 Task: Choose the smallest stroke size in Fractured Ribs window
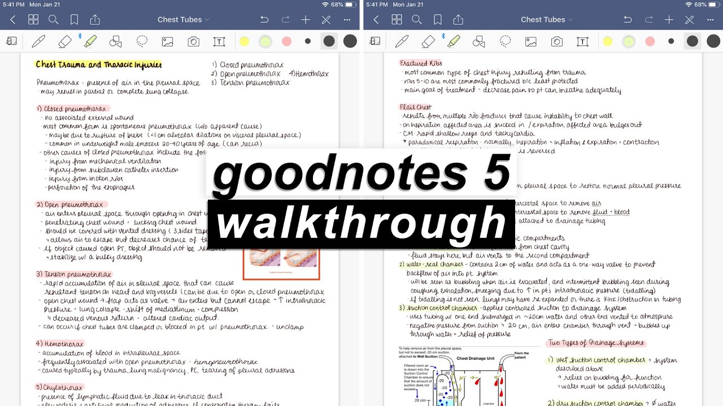coord(671,41)
